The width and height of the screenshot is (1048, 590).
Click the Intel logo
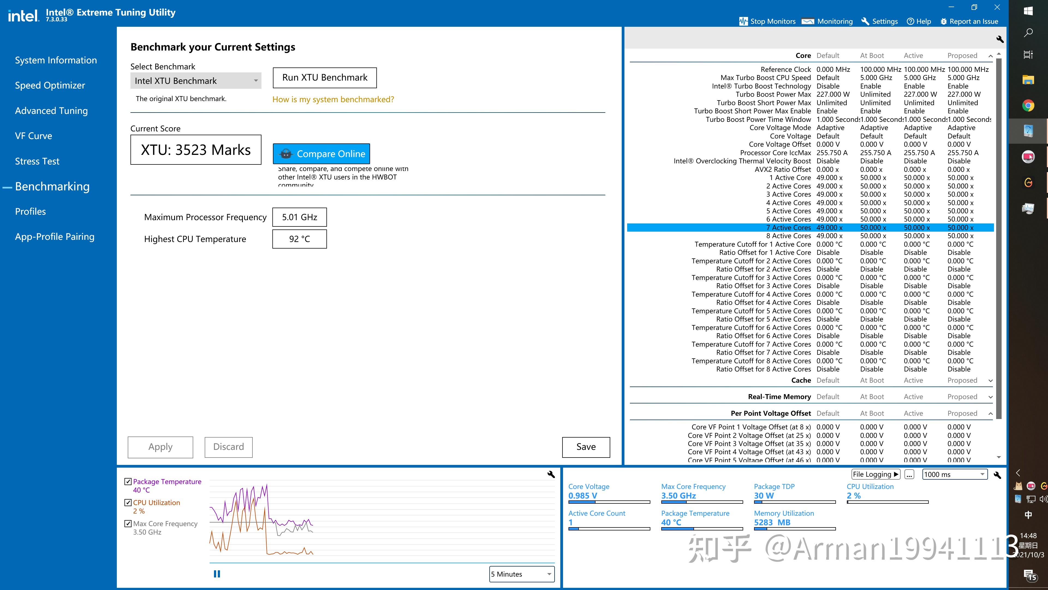[23, 16]
